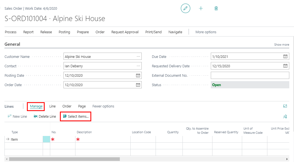Screen dimensions: 294x162
Task: Open the Posting menu
Action: point(64,32)
